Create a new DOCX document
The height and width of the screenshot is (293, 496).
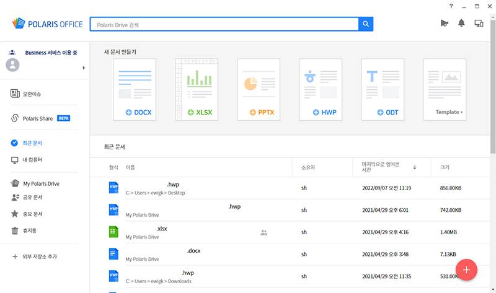click(x=135, y=89)
